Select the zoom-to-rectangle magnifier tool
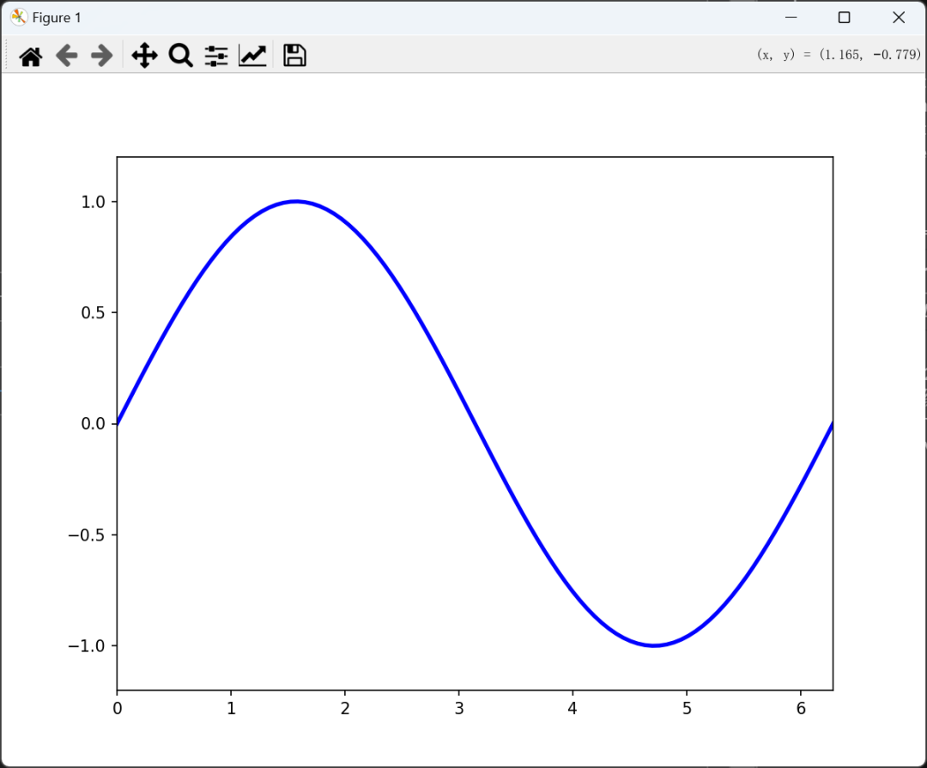 180,56
